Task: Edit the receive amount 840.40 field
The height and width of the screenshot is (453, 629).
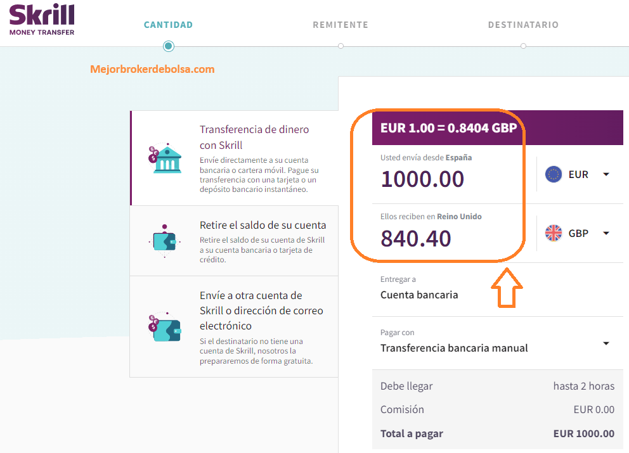Action: coord(416,238)
